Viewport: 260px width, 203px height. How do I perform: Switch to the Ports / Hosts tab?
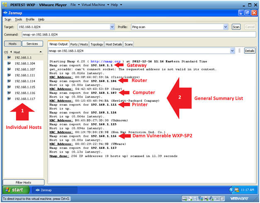(79, 44)
